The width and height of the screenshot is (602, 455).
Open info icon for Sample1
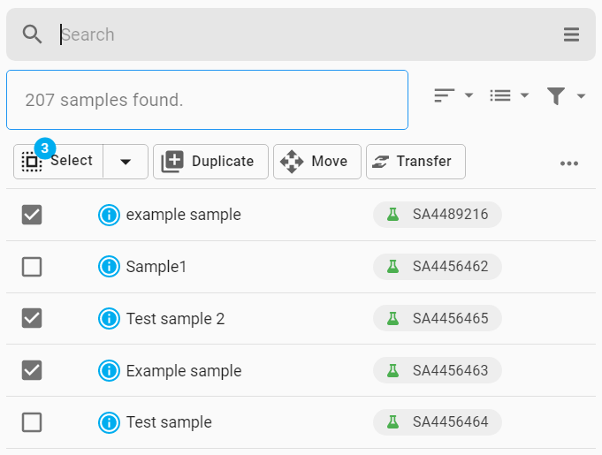click(x=109, y=267)
